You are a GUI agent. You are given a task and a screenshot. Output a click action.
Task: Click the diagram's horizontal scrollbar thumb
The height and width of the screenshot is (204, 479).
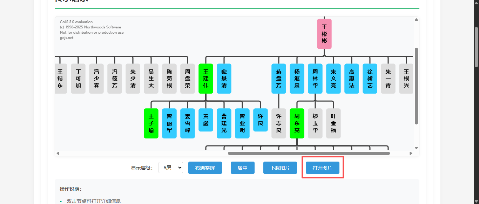(x=309, y=153)
